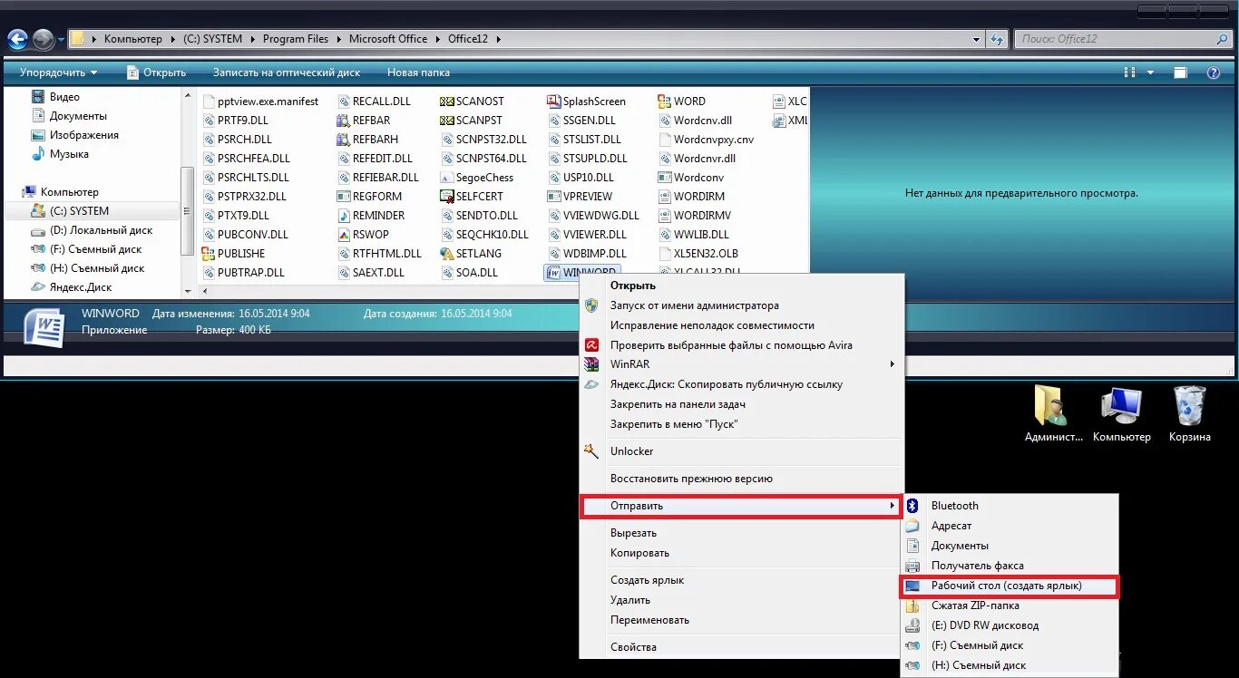This screenshot has width=1239, height=678.
Task: Select the SegoeChess font file
Action: pos(446,178)
